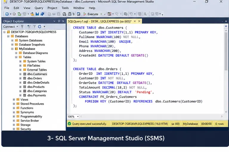229x152 pixels.
Task: Click the editor scrollbar down arrow
Action: (x=226, y=112)
